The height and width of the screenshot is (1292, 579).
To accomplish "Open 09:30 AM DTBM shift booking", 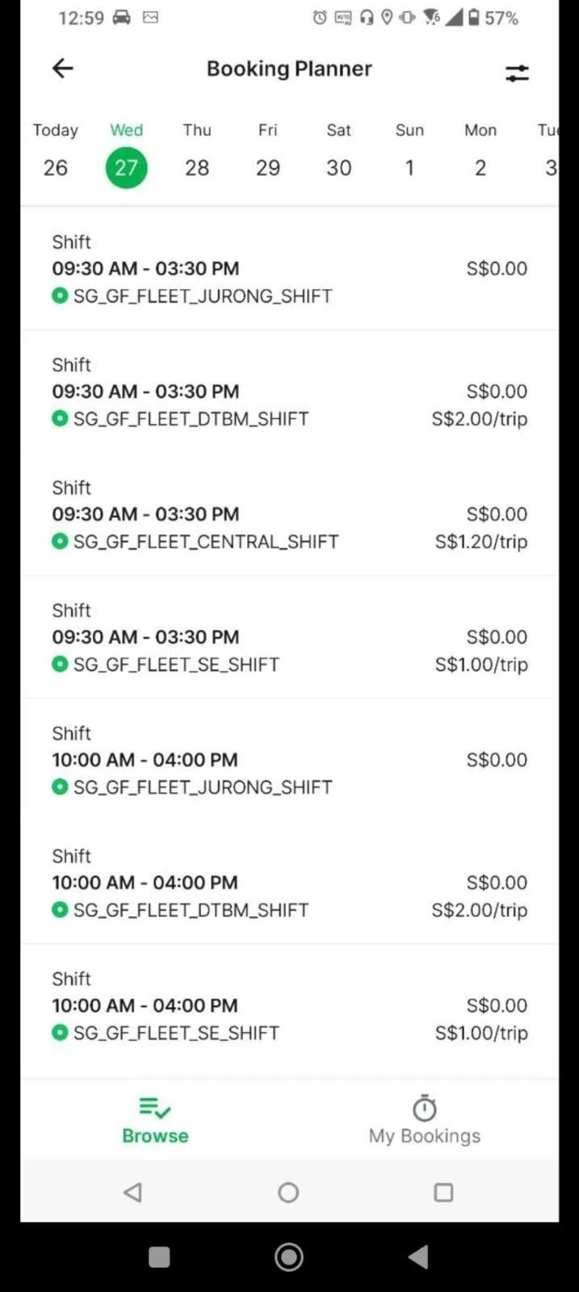I will pos(289,392).
